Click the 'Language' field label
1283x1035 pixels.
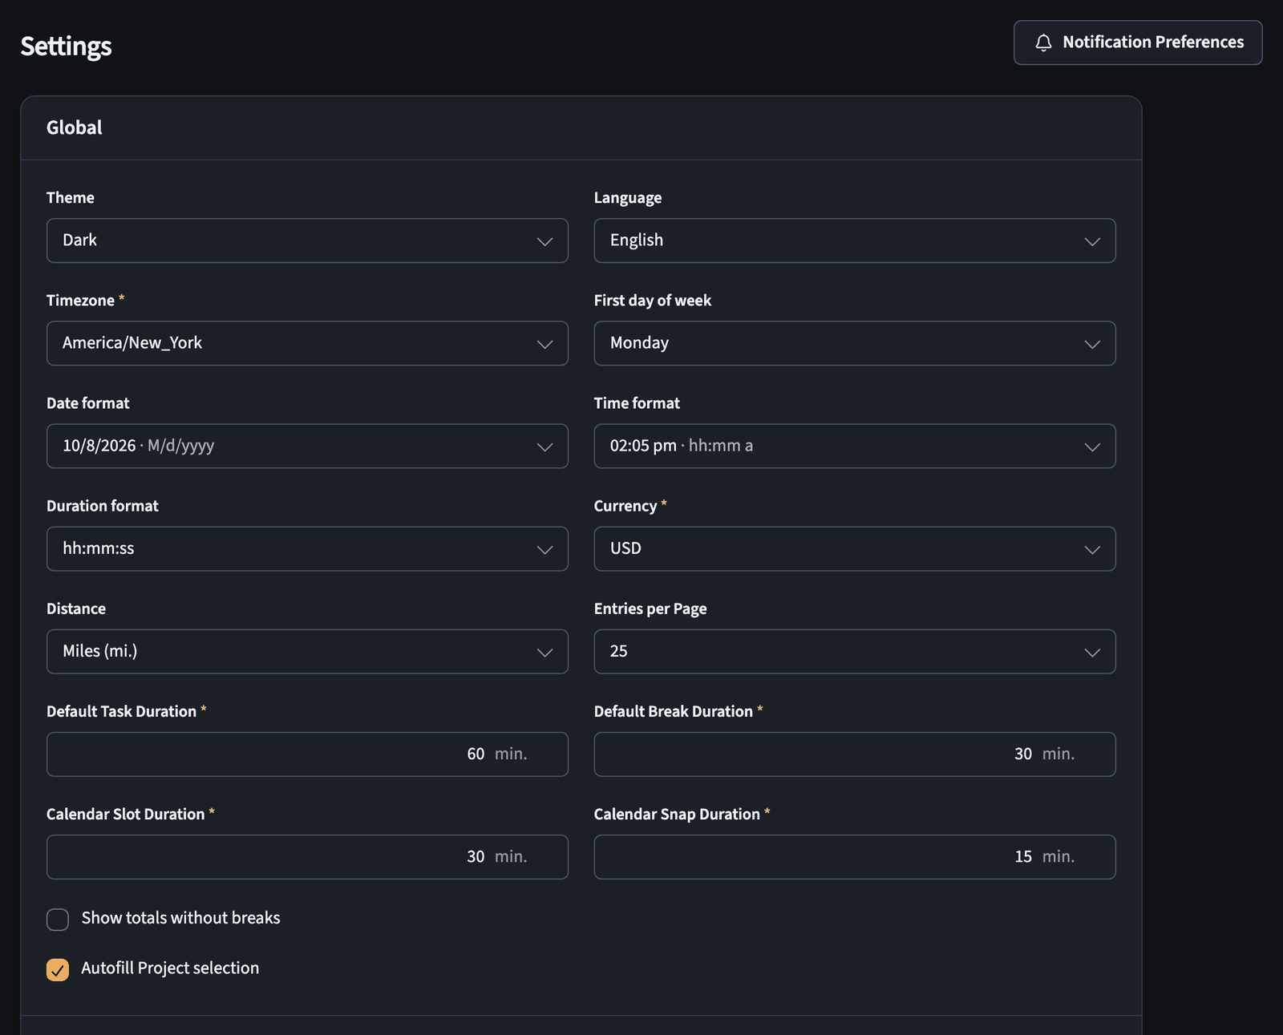[628, 198]
